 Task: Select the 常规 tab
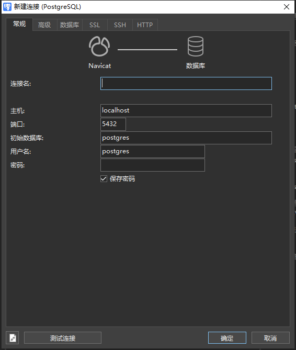point(19,24)
